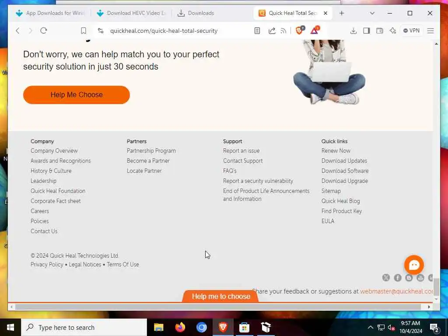Viewport: 448px width, 336px height.
Task: Open Find Product Key link
Action: pos(341,211)
